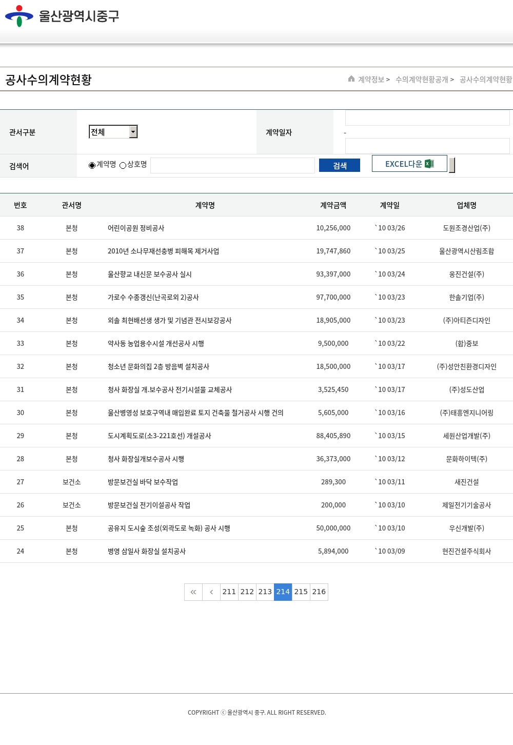Go to first page with double-arrow

point(193,592)
